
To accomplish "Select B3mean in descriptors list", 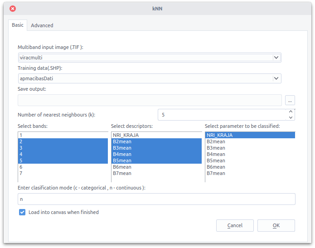I will tap(156, 148).
